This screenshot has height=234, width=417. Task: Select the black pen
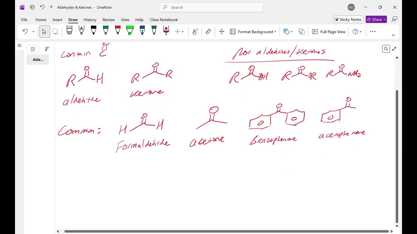point(93,31)
